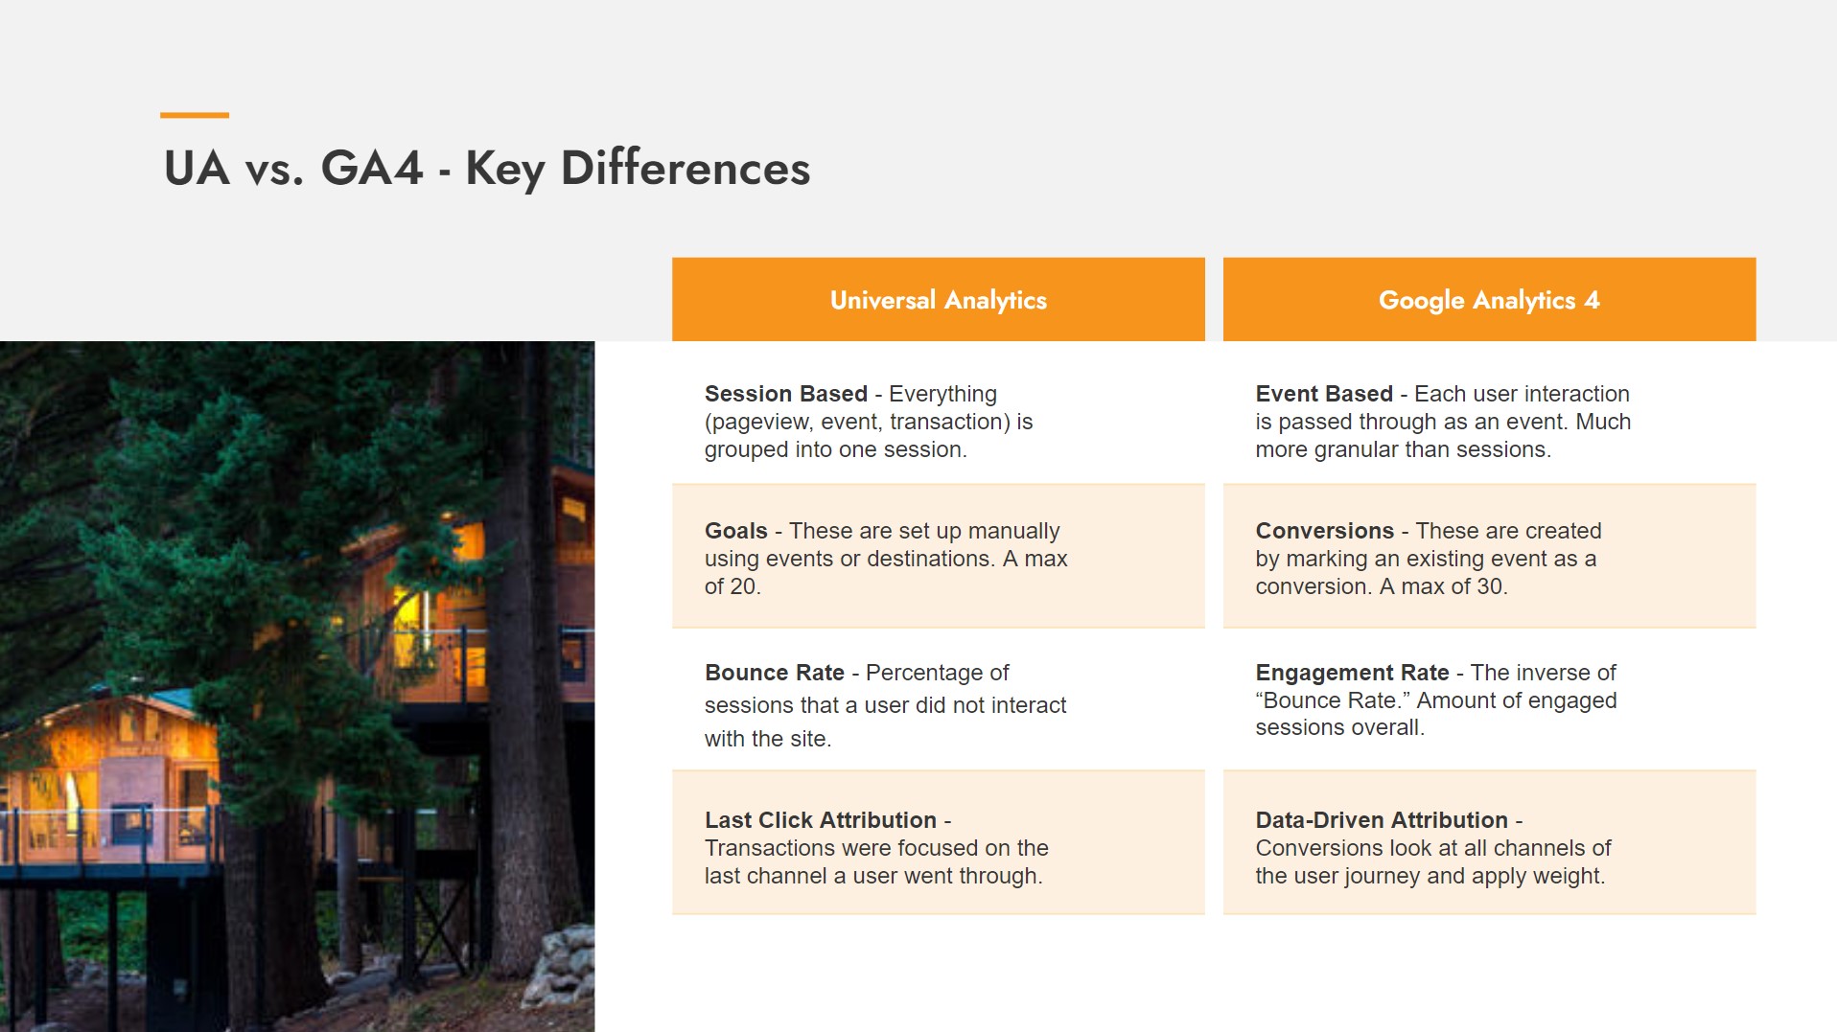The image size is (1837, 1032).
Task: Click the bold 'Goals' heading text
Action: pyautogui.click(x=735, y=531)
